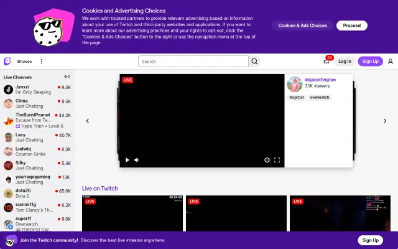Click the search magnifier button
The width and height of the screenshot is (398, 249).
point(254,61)
